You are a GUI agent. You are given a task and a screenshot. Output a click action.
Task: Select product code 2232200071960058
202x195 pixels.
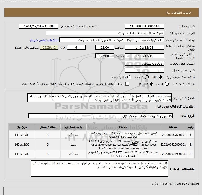pos(173,154)
